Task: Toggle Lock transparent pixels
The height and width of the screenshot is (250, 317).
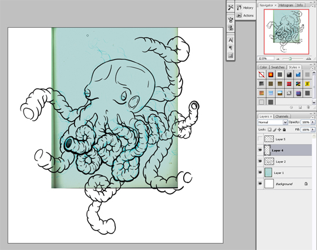Action: [x=269, y=129]
